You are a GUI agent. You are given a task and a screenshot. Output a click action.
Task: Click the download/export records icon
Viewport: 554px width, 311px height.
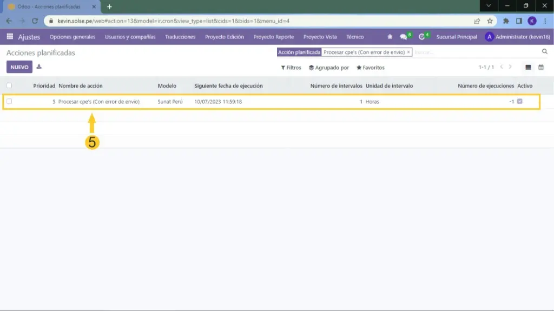click(39, 67)
